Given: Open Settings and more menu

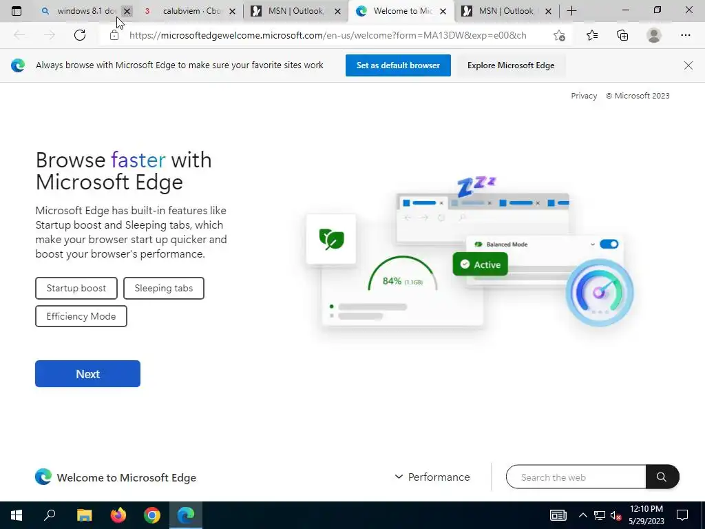Looking at the screenshot, I should click(x=685, y=35).
